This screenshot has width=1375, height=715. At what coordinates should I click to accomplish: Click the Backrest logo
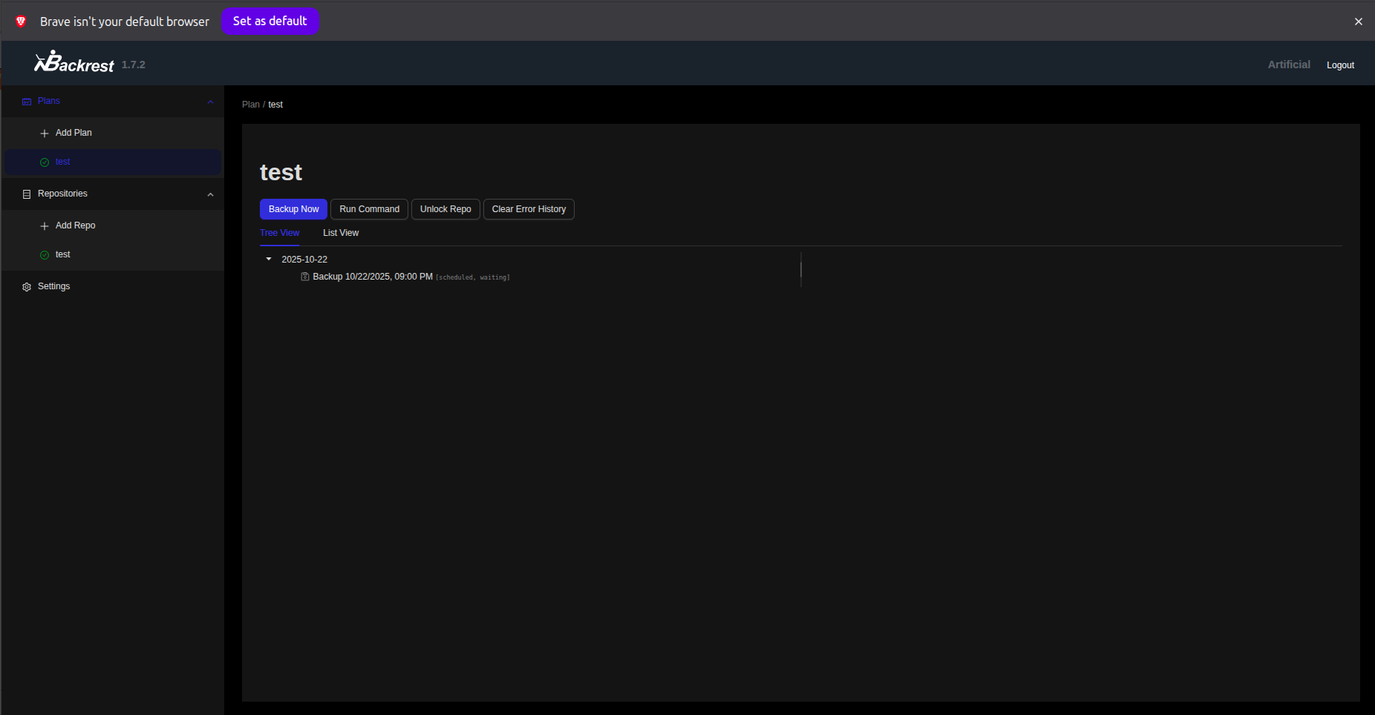[74, 62]
